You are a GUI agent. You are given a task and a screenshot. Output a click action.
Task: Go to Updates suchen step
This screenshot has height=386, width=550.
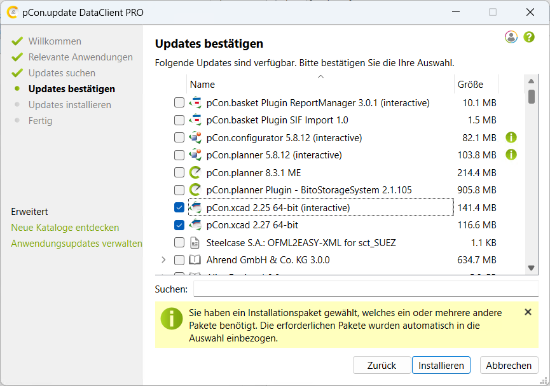[62, 73]
